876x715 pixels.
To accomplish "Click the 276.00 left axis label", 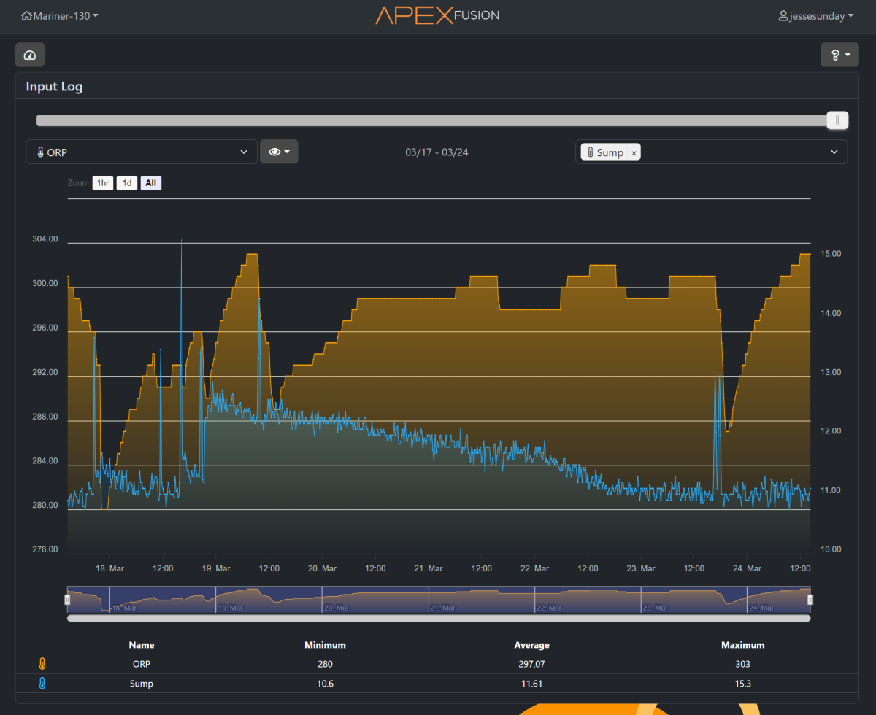I will tap(45, 549).
